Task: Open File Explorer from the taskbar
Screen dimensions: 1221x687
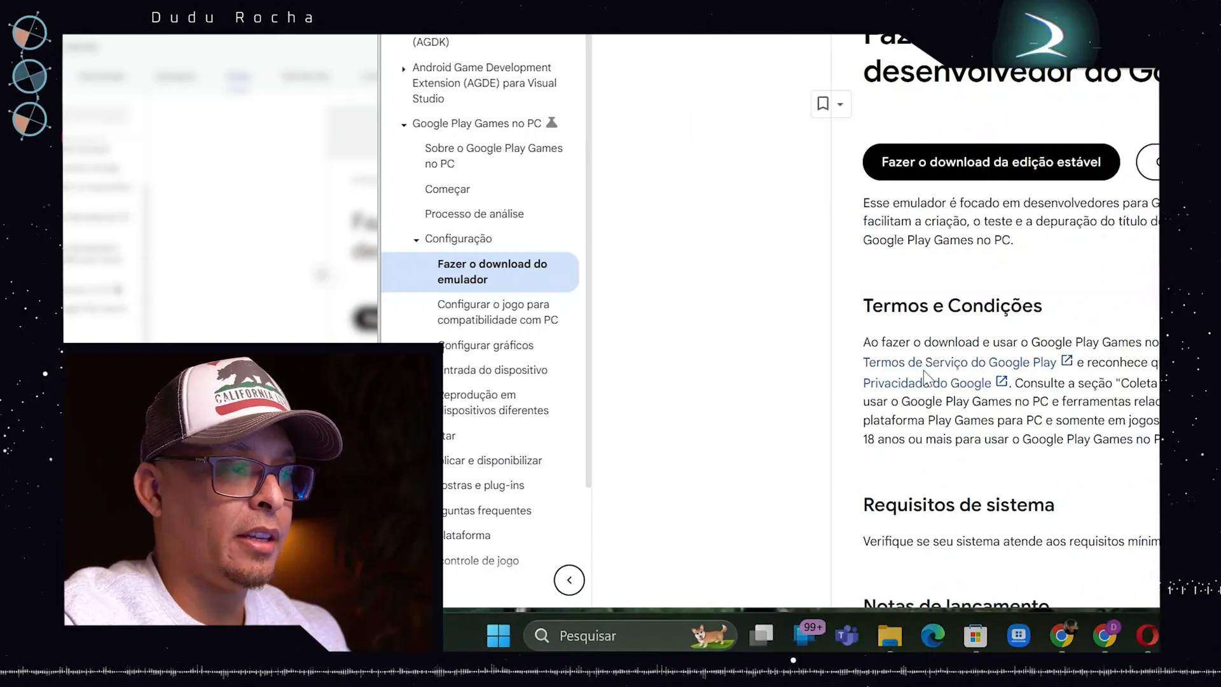Action: (890, 635)
